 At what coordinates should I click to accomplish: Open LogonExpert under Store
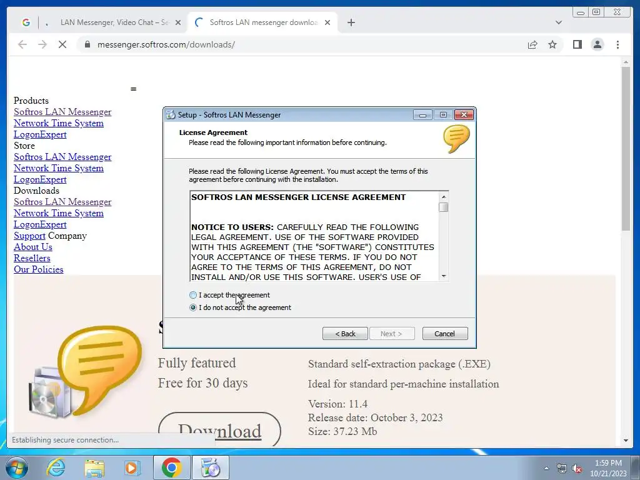(40, 179)
